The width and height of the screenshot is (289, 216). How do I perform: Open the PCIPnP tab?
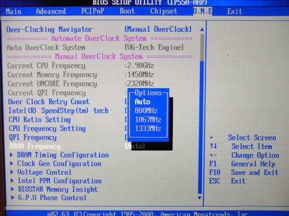pos(92,11)
